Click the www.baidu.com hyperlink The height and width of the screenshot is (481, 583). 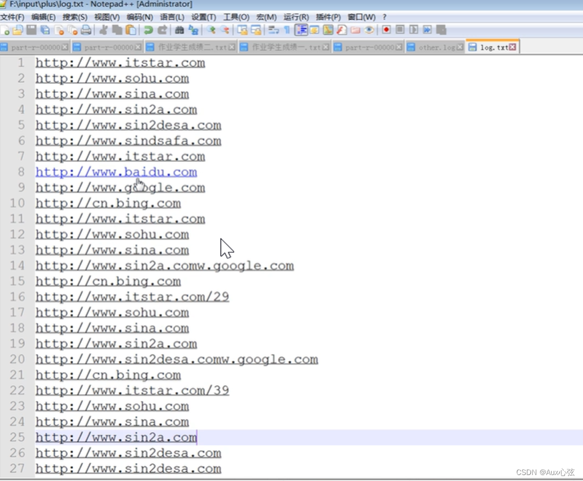click(x=116, y=172)
